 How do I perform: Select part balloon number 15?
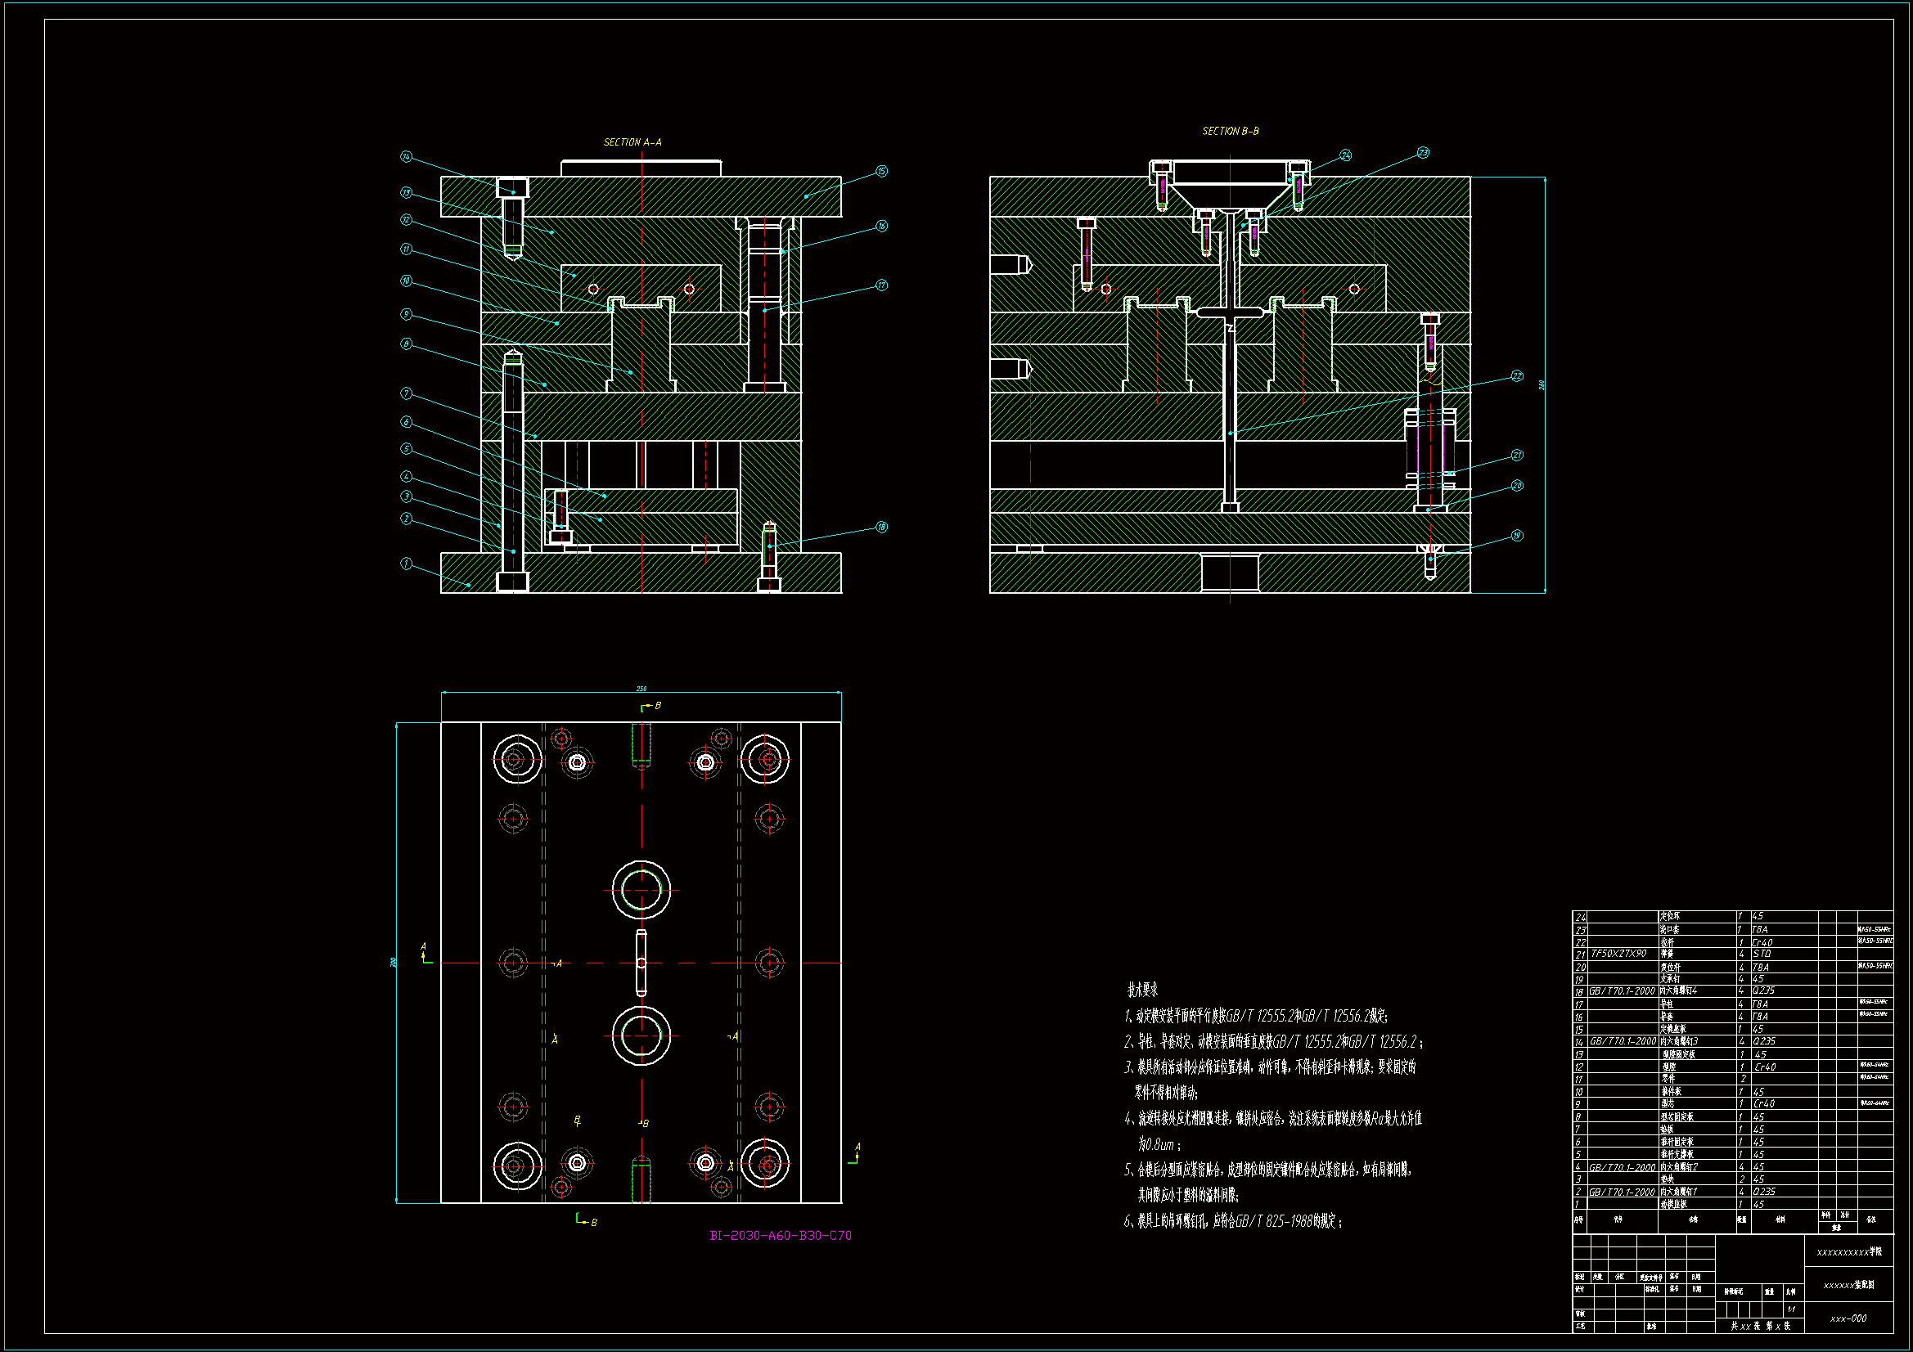click(881, 171)
